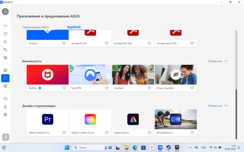This screenshot has width=244, height=152.
Task: Switch to the Приложения ASUS tab
Action: (x=36, y=27)
